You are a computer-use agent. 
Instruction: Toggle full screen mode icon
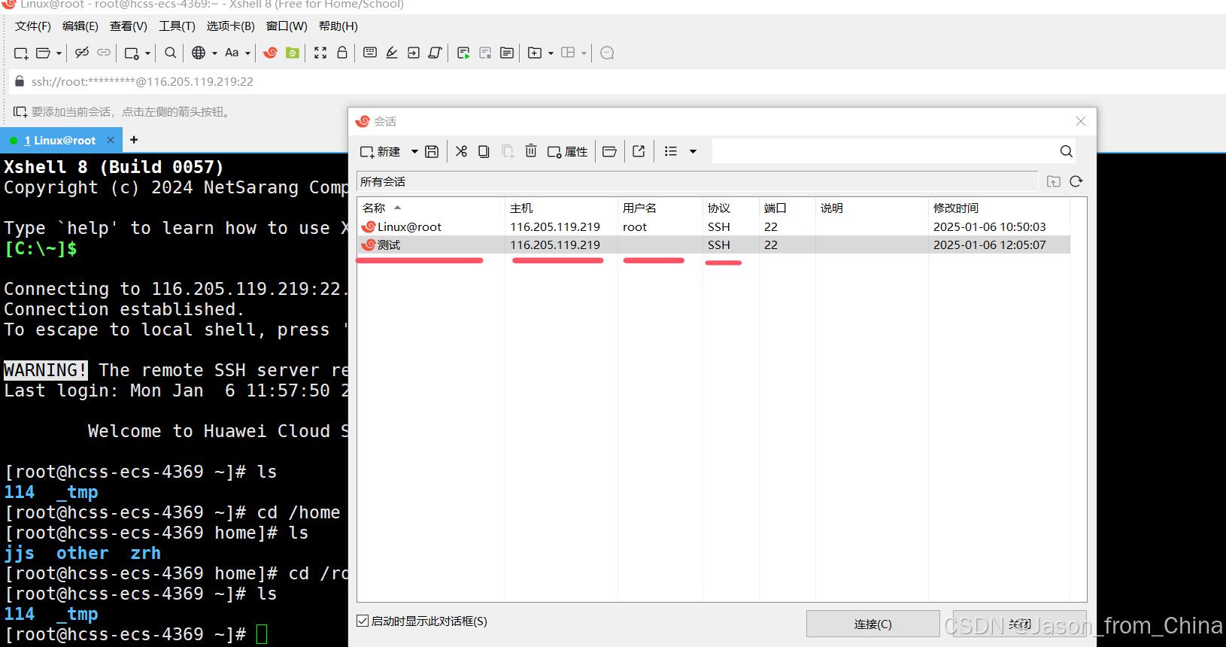pyautogui.click(x=320, y=53)
